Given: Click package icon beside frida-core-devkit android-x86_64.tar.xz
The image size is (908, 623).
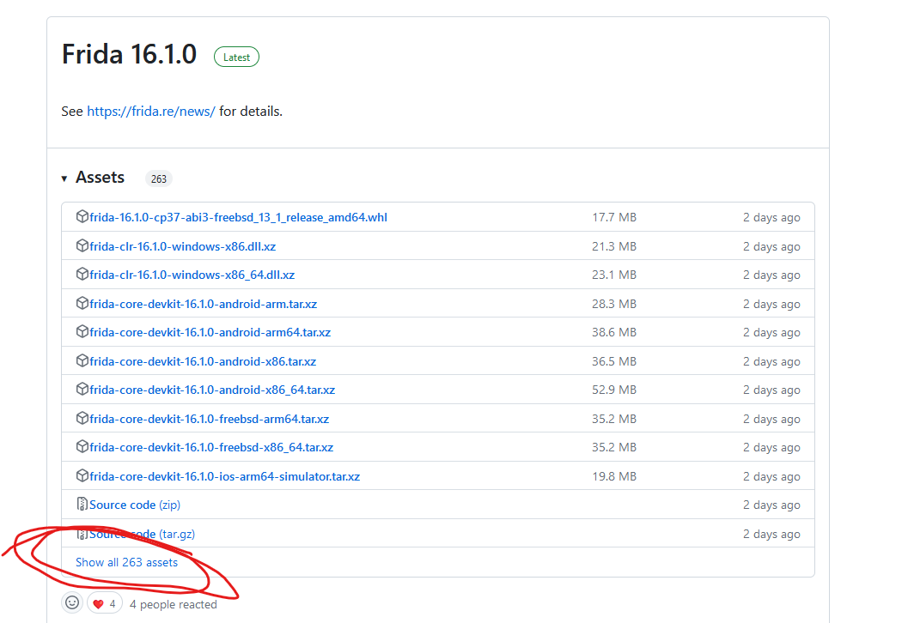Looking at the screenshot, I should click(x=82, y=390).
